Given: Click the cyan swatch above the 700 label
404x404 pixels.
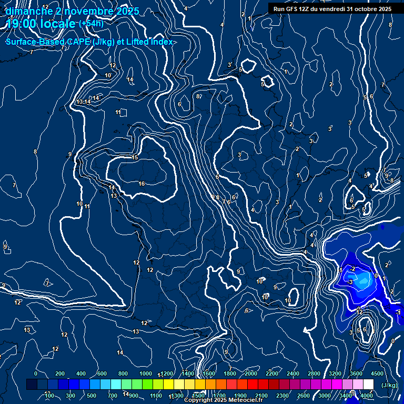Looking at the screenshot, I should pos(116,384).
